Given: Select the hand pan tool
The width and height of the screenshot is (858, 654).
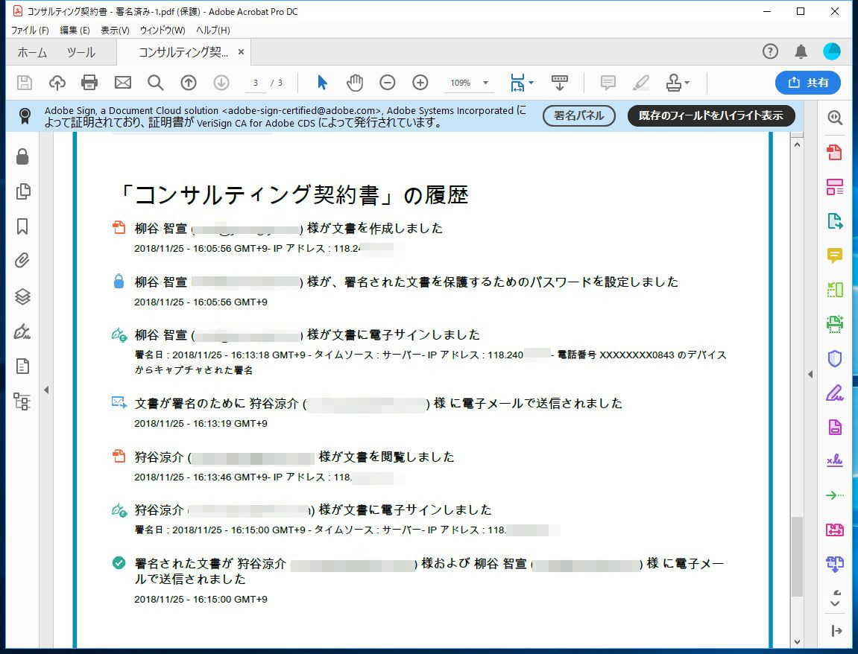Looking at the screenshot, I should click(355, 83).
